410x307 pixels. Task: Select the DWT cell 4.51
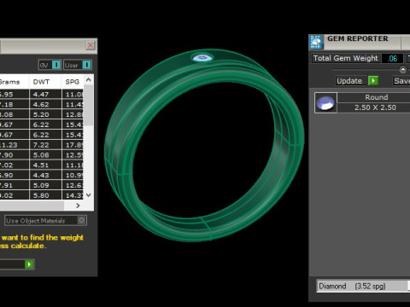point(45,165)
